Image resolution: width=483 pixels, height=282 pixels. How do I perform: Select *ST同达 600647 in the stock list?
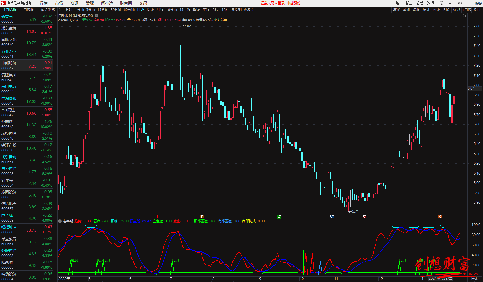[x=27, y=112]
